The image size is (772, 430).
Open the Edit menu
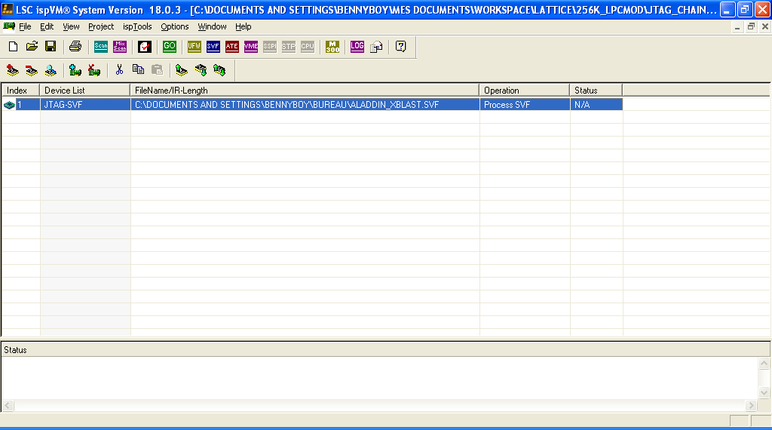click(x=47, y=26)
